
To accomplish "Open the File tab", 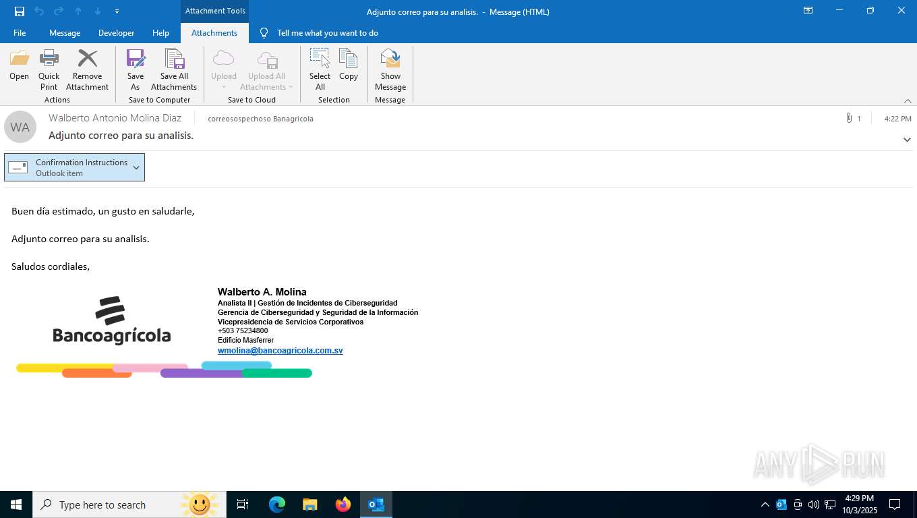I will tap(20, 33).
